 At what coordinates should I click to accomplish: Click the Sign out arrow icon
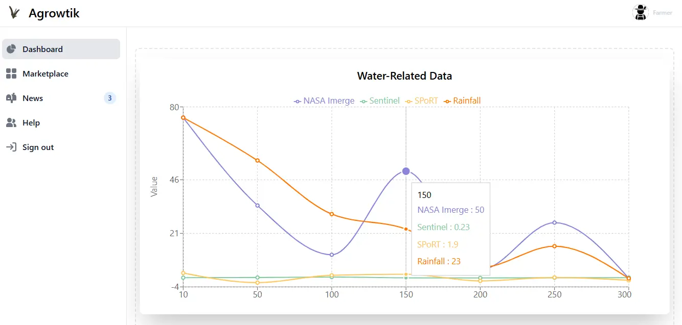[11, 147]
